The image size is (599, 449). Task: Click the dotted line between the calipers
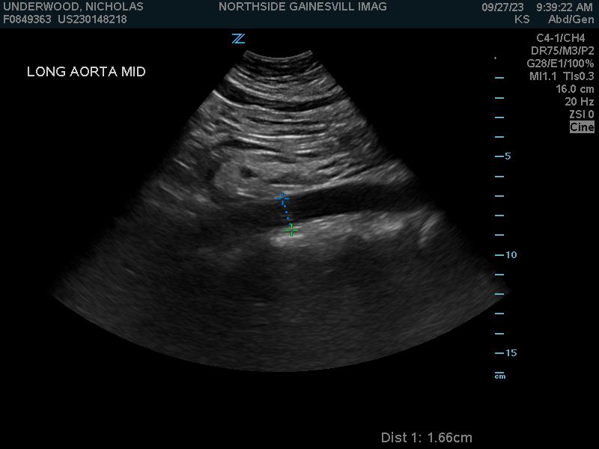tap(287, 214)
